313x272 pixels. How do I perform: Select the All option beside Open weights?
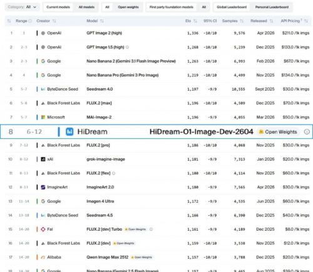[x=107, y=7]
